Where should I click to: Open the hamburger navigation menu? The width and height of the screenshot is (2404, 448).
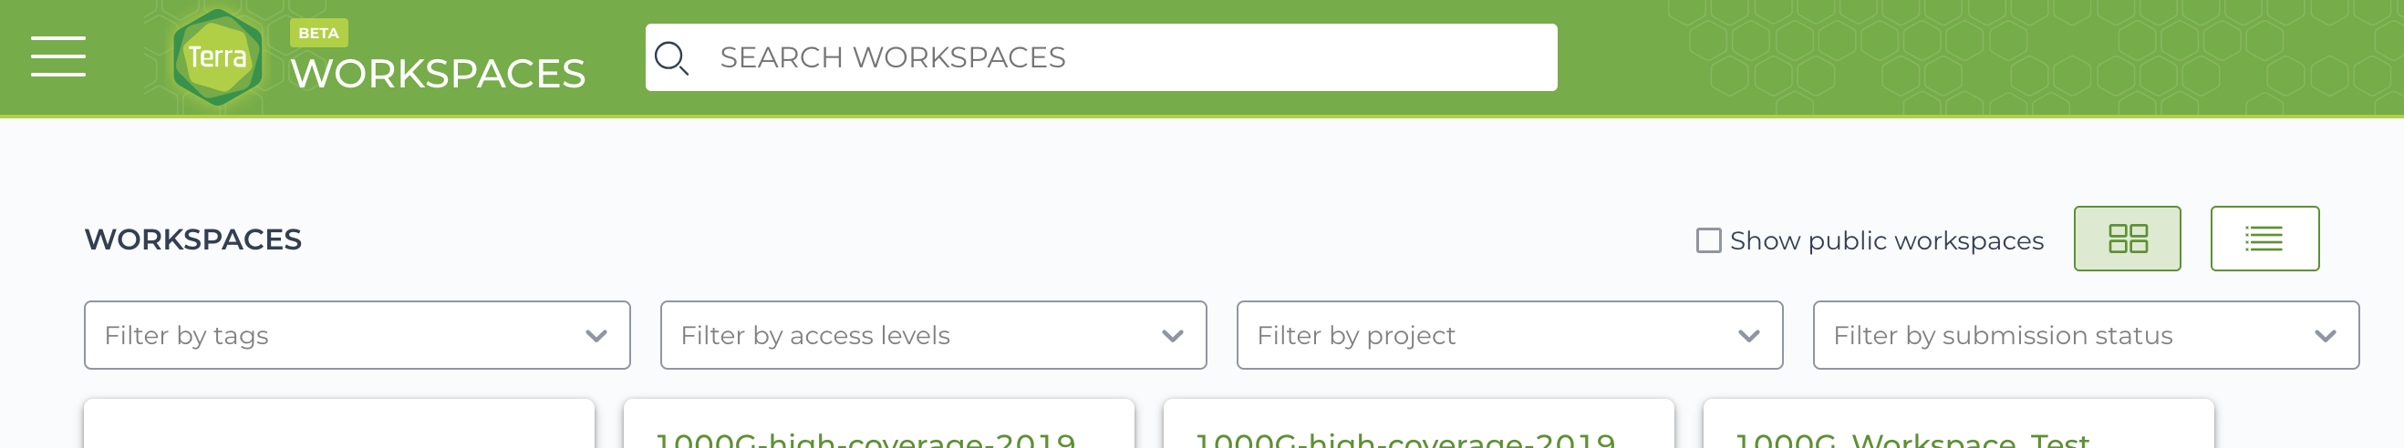click(x=57, y=56)
